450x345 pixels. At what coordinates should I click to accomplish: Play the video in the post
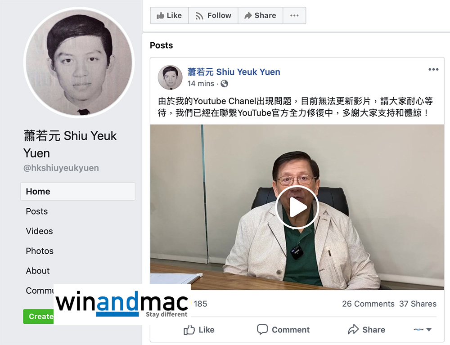pos(297,207)
